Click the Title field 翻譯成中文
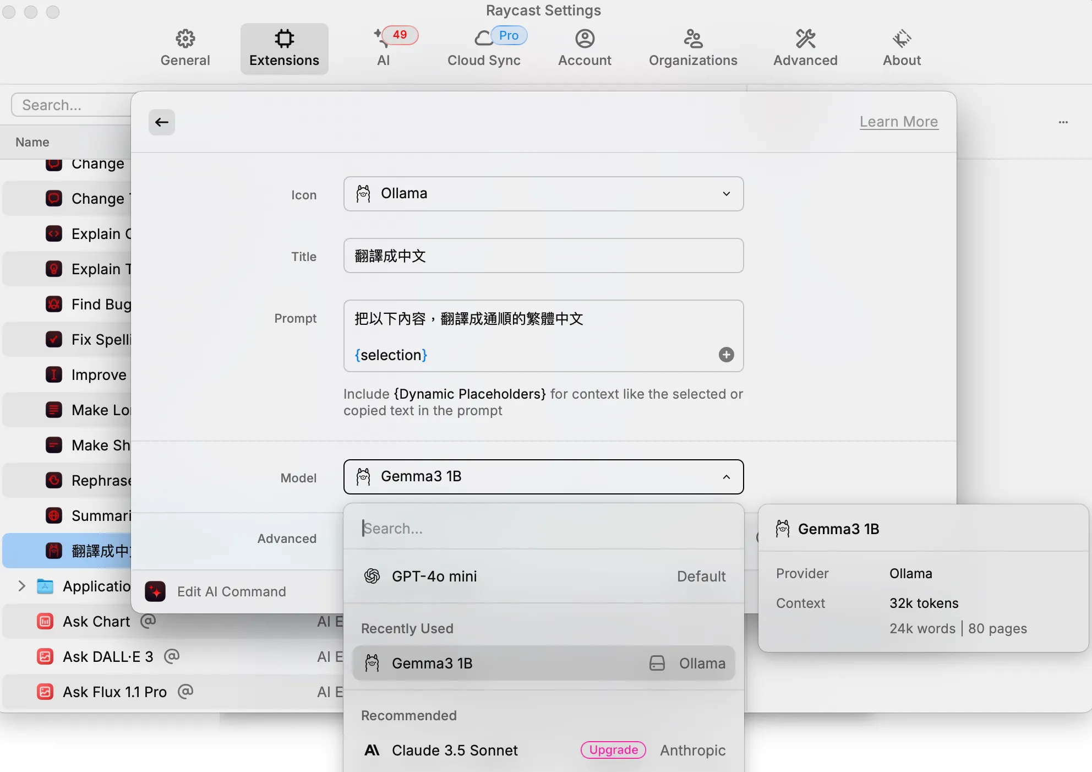Viewport: 1092px width, 772px height. pyautogui.click(x=543, y=255)
